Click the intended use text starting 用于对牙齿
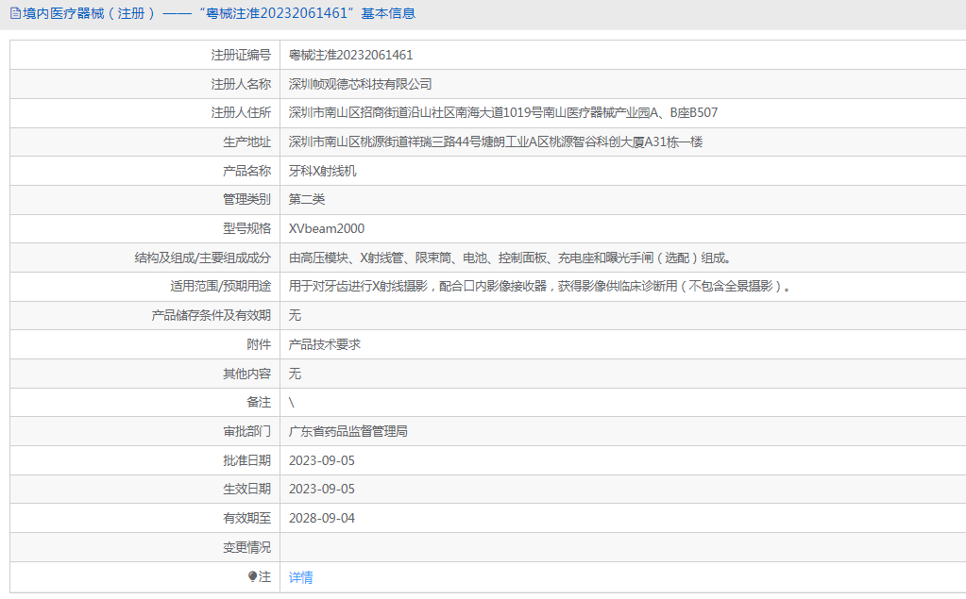The width and height of the screenshot is (966, 599). point(540,286)
